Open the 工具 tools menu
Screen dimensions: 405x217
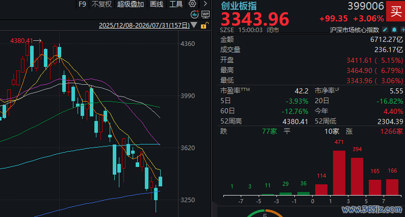click(x=176, y=4)
